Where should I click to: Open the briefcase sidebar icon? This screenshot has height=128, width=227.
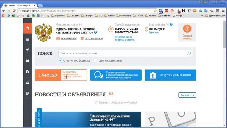pos(28,82)
